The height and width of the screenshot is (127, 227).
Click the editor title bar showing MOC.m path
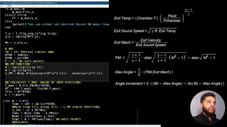54,3
